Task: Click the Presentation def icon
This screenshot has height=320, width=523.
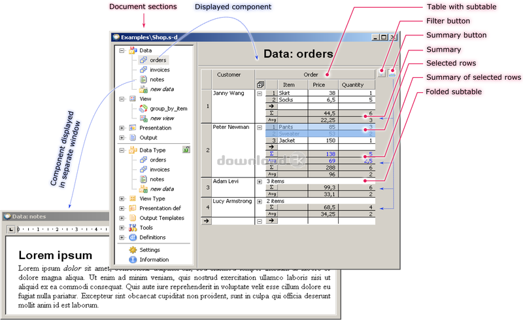Action: [x=133, y=209]
